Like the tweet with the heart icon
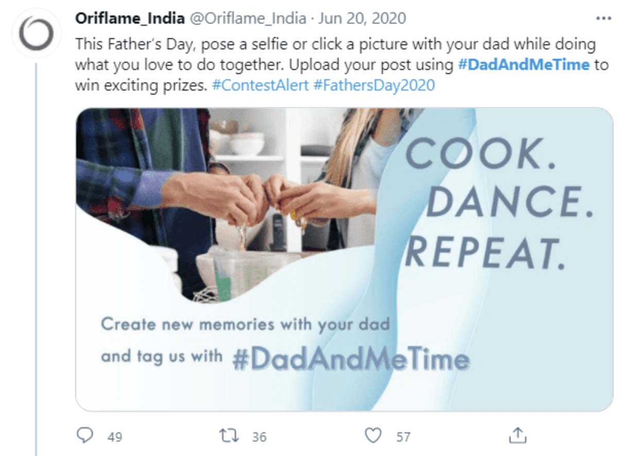The image size is (627, 456). 372,436
